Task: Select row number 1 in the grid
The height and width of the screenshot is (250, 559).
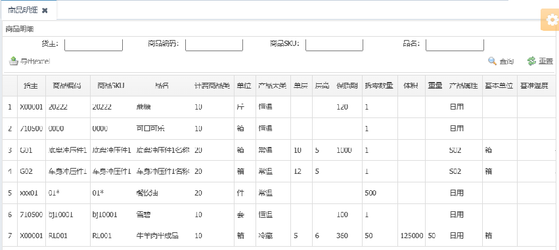Action: [10, 106]
